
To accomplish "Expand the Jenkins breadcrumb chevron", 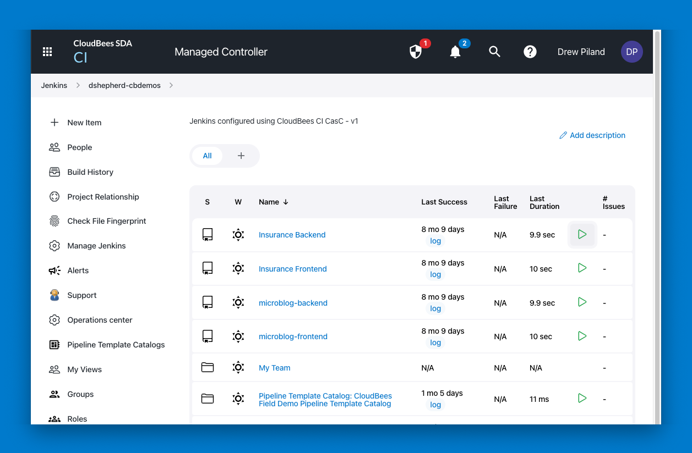I will click(x=78, y=85).
